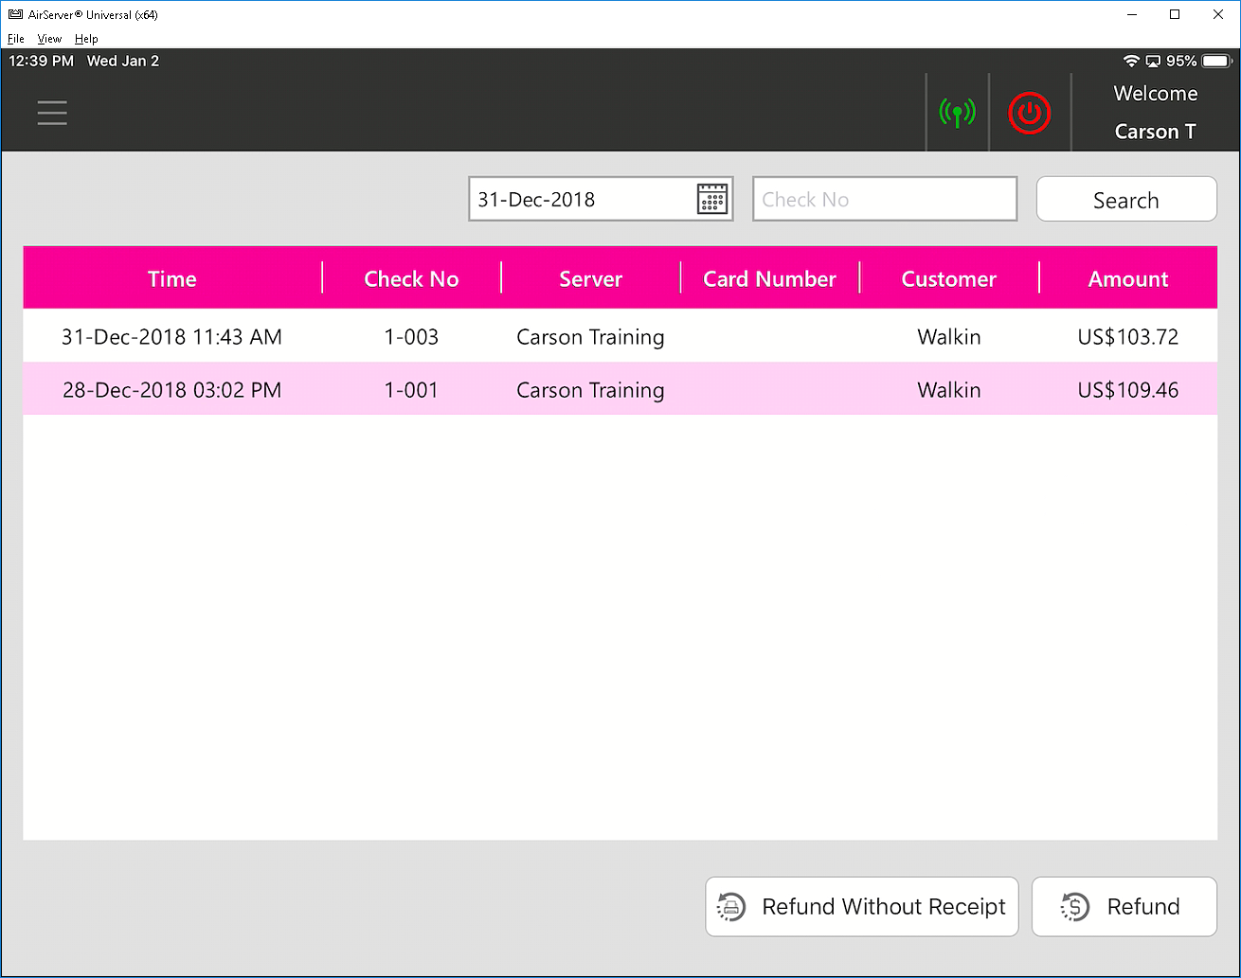Click the Search button

point(1125,200)
